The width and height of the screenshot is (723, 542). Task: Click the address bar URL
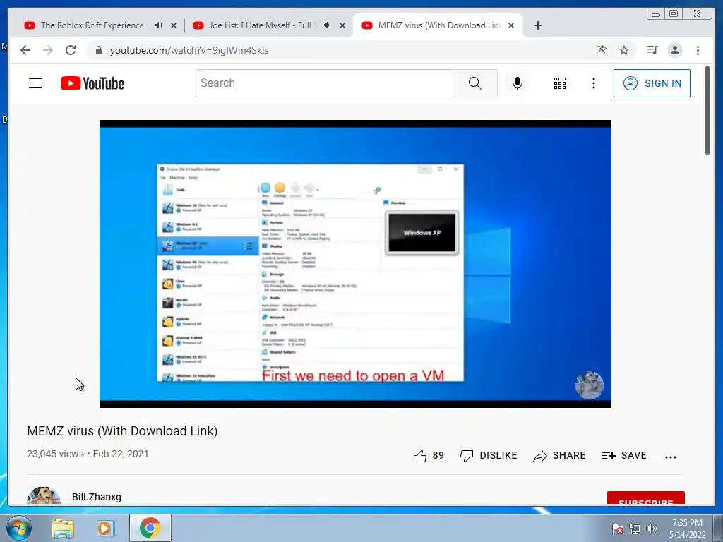click(189, 50)
